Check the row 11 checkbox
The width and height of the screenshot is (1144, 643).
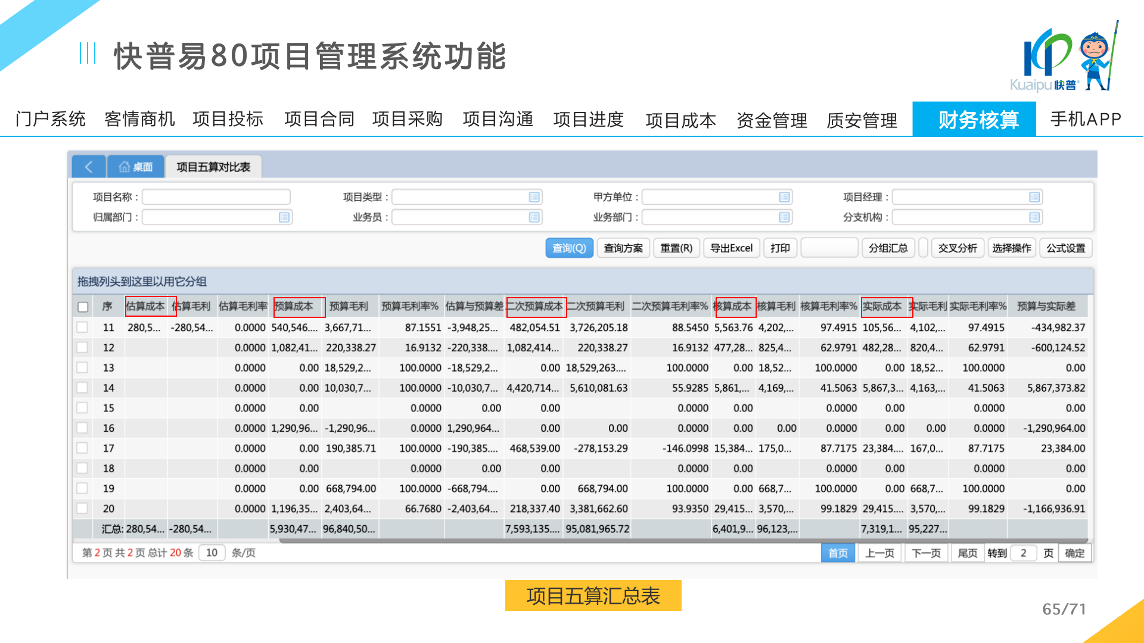pyautogui.click(x=83, y=327)
